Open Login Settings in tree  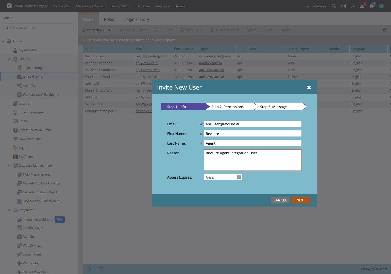tap(33, 68)
